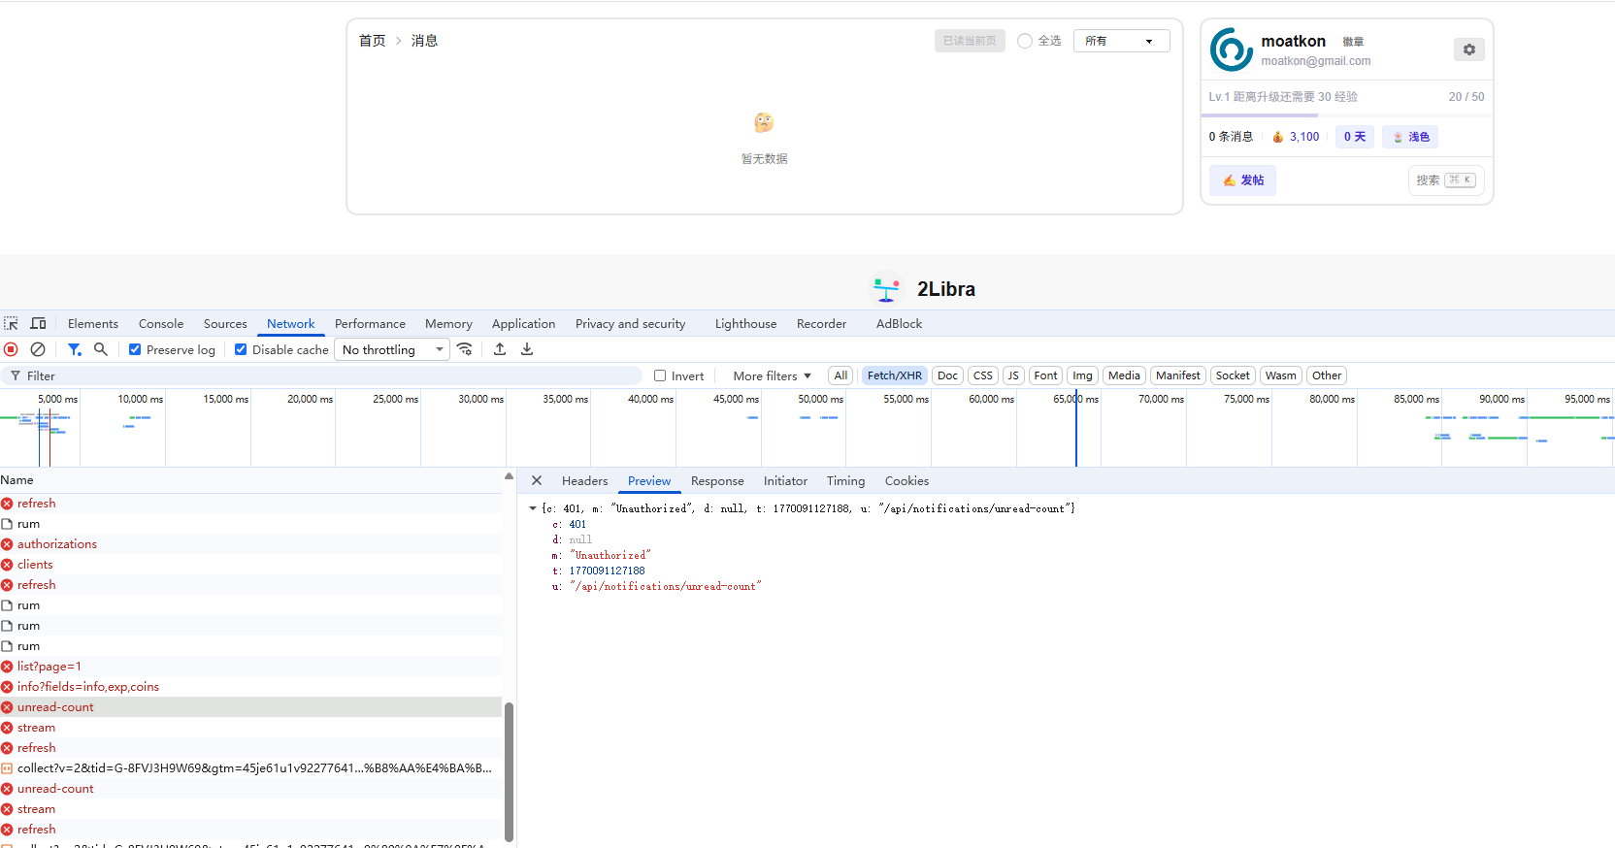Toggle the device toolbar icon

[x=39, y=324]
